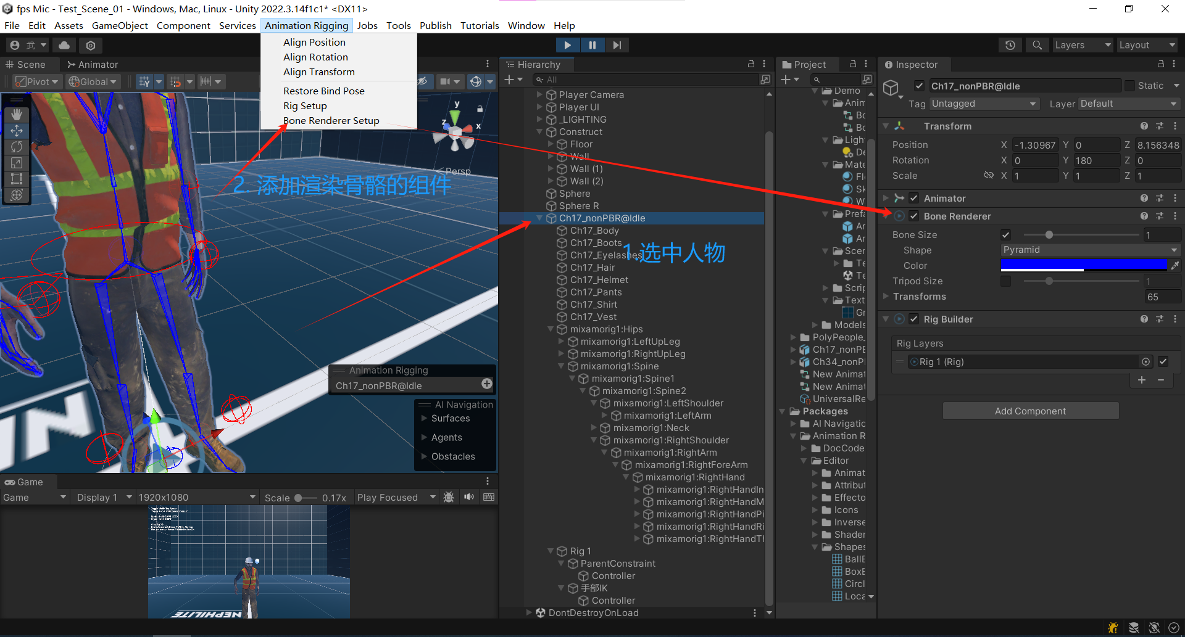Click the Step frame button

(x=617, y=45)
